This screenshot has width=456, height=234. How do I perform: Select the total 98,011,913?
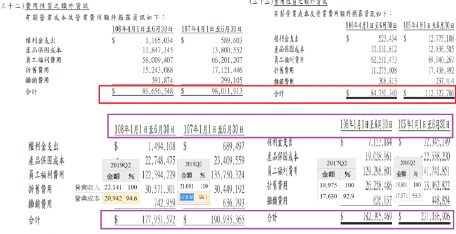[227, 91]
